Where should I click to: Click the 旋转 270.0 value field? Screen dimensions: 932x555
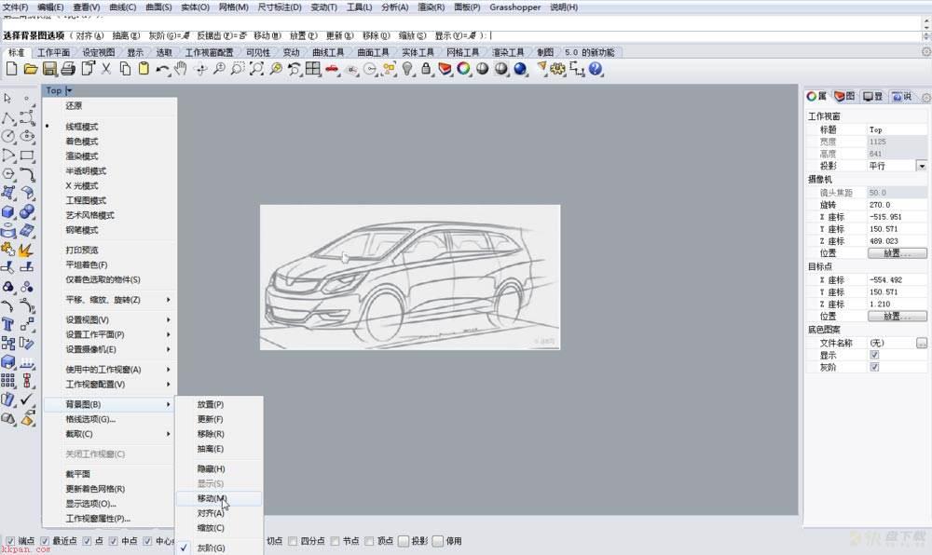(897, 205)
